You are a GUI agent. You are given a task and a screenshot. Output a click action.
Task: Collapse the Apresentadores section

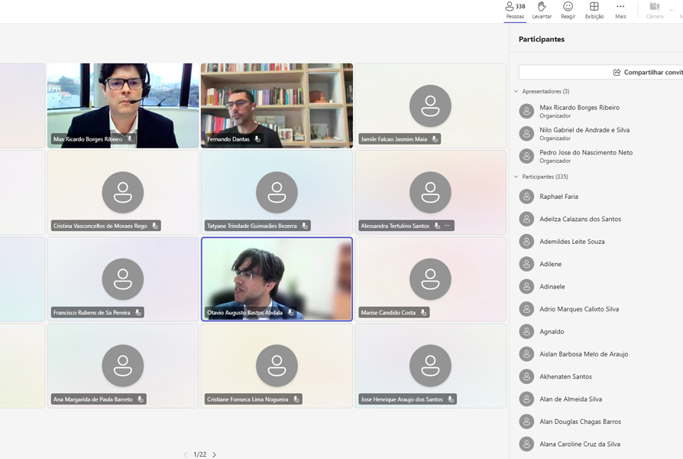[516, 92]
